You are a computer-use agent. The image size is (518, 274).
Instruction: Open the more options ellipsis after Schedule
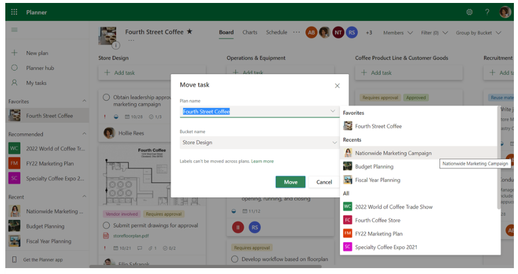pyautogui.click(x=296, y=32)
